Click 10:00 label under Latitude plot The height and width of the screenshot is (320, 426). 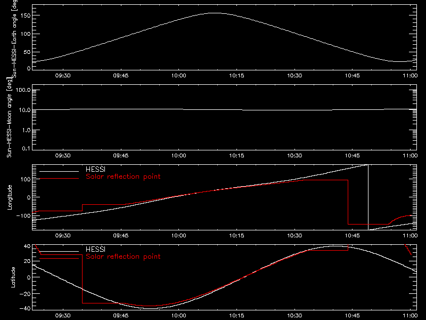tap(179, 315)
